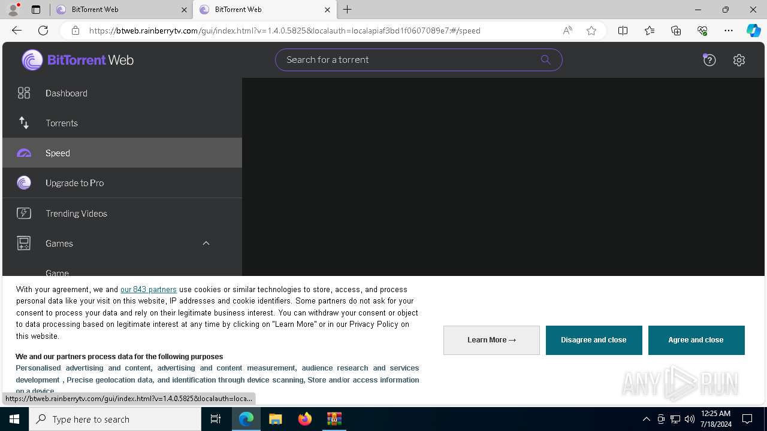Screen dimensions: 767x431
Task: Open the Torrents section
Action: click(x=122, y=123)
